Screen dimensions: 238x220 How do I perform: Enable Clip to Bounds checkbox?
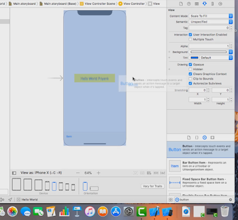(190, 78)
